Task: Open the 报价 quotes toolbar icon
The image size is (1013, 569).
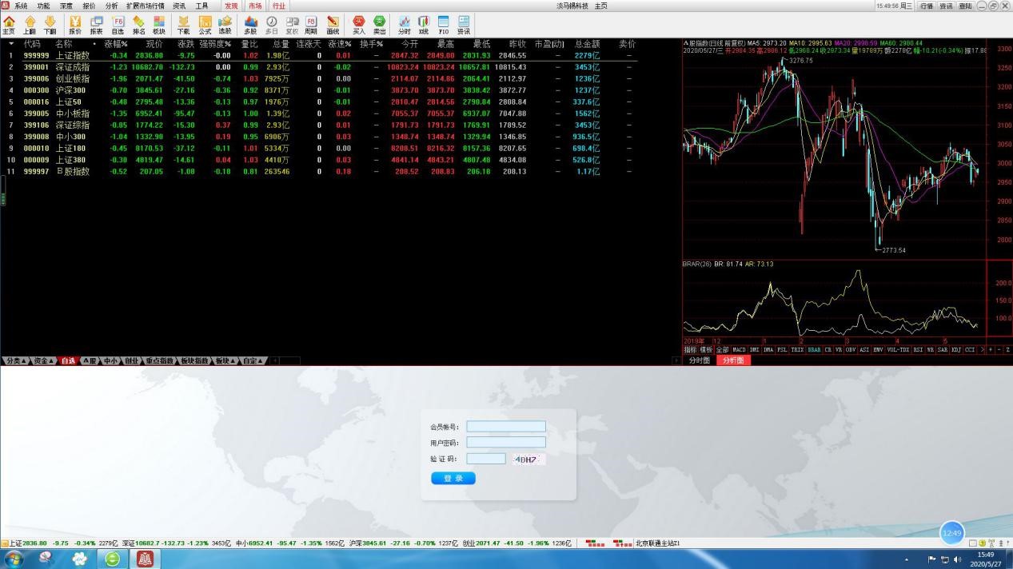Action: (75, 24)
